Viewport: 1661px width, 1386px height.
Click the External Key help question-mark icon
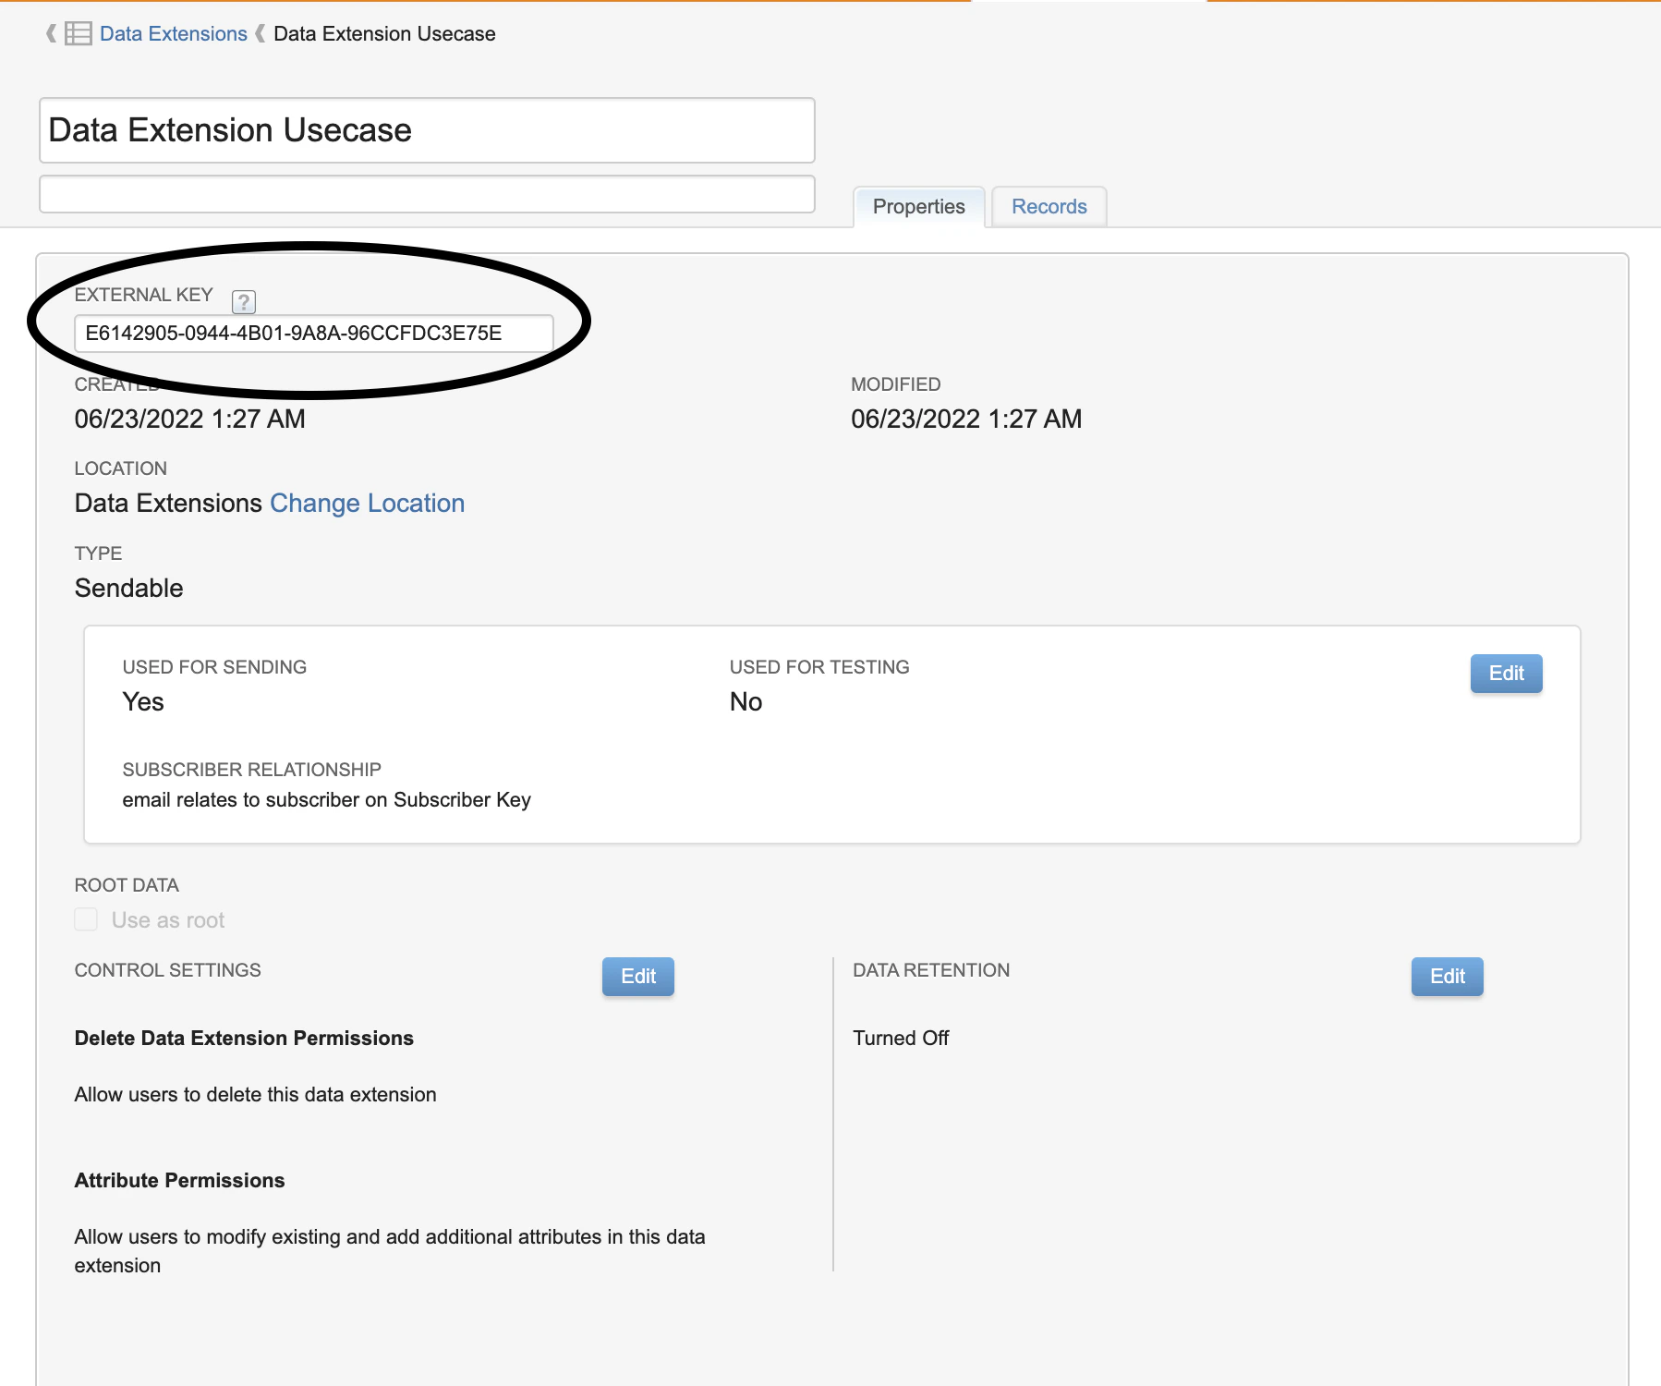pos(244,301)
